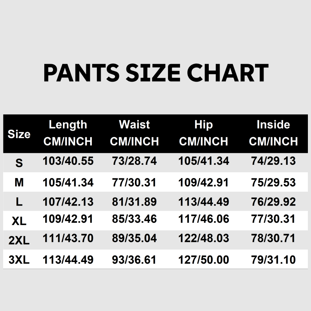This screenshot has width=311, height=311.
Task: Click the 103/40.55 length value
Action: click(x=68, y=161)
